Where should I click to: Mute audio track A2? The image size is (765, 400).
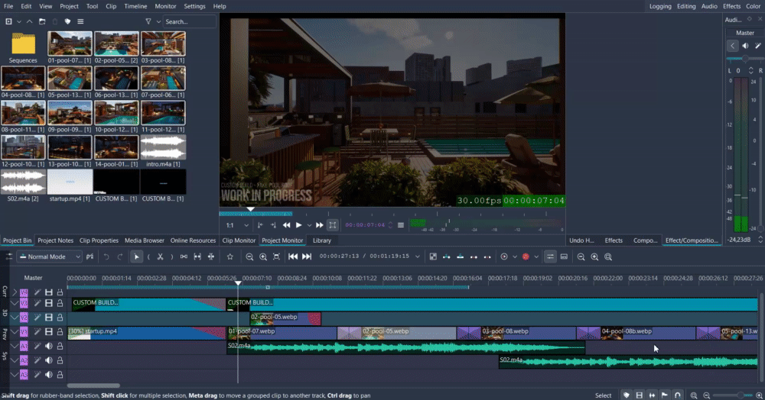[49, 360]
